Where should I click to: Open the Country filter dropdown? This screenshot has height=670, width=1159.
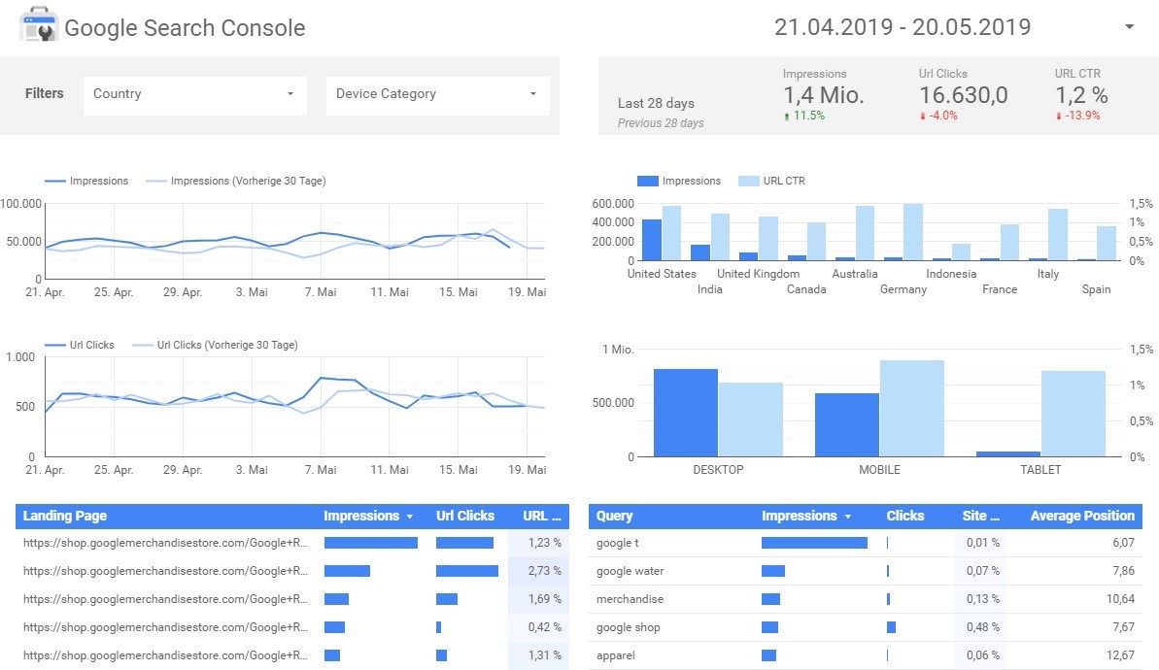pyautogui.click(x=194, y=94)
